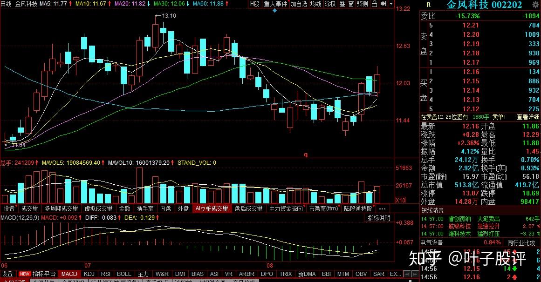Toggle the 窗 window button

tap(351, 4)
